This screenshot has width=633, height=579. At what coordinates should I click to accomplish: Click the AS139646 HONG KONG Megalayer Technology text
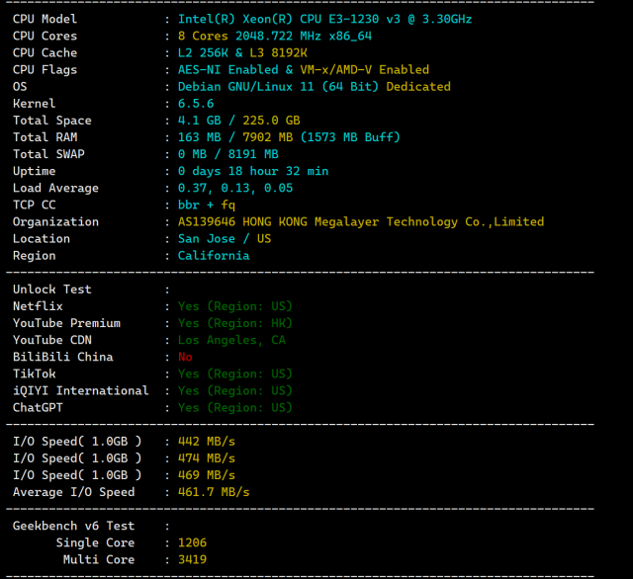tap(317, 221)
